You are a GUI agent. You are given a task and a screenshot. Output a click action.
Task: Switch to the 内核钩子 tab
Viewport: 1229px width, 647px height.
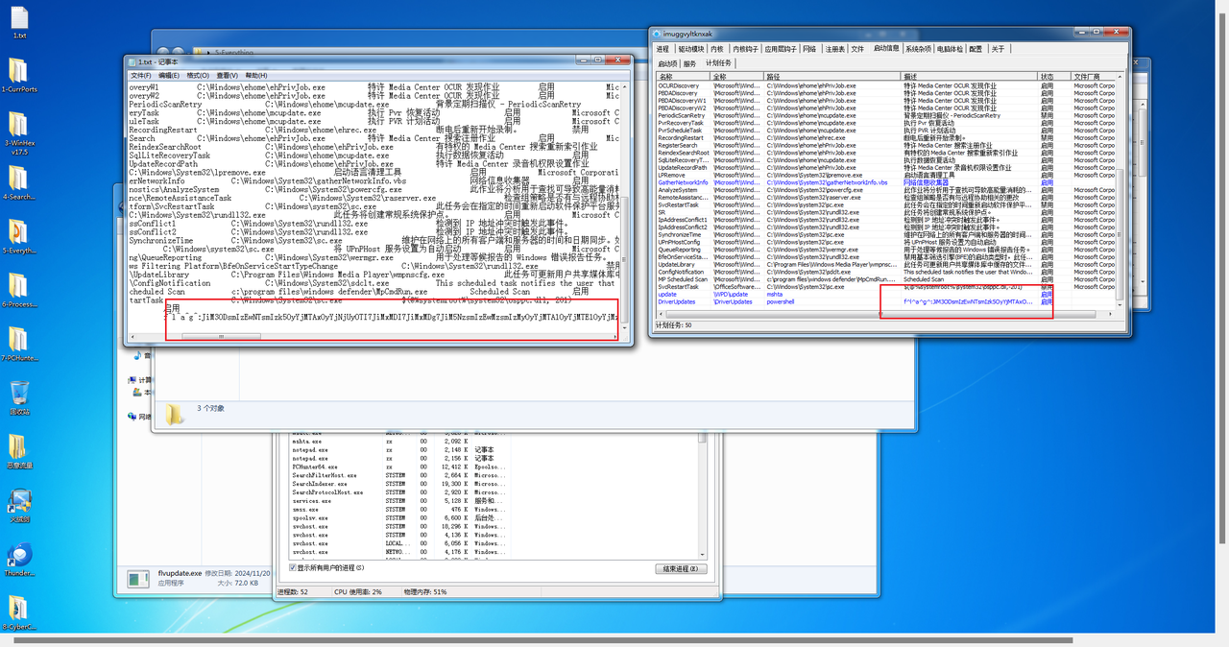(x=745, y=49)
